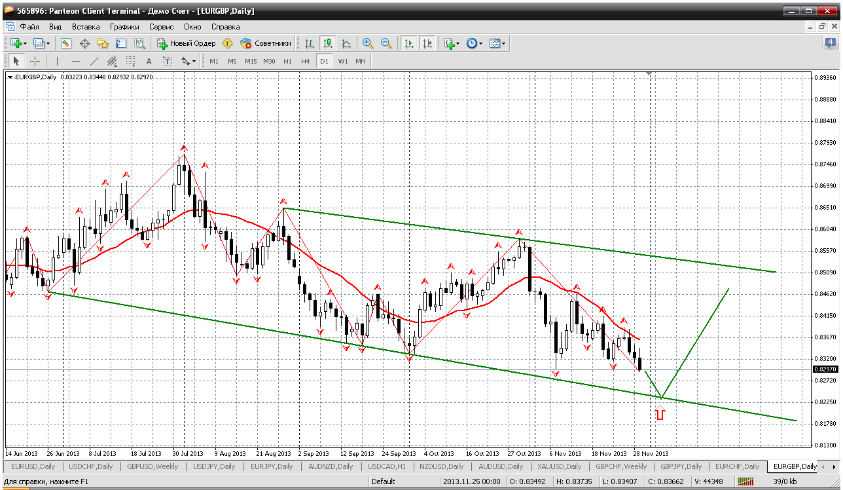843x490 pixels.
Task: Expand the Profiles dropdown arrow
Action: coord(48,43)
